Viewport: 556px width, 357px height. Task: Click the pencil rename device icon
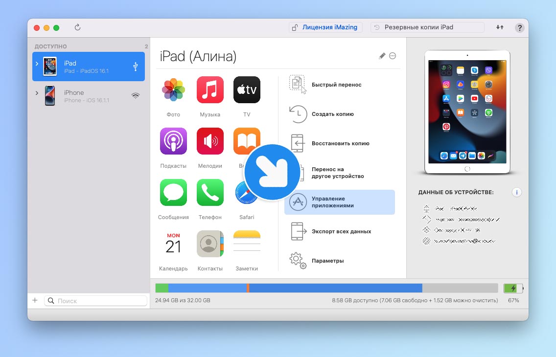[x=382, y=56]
